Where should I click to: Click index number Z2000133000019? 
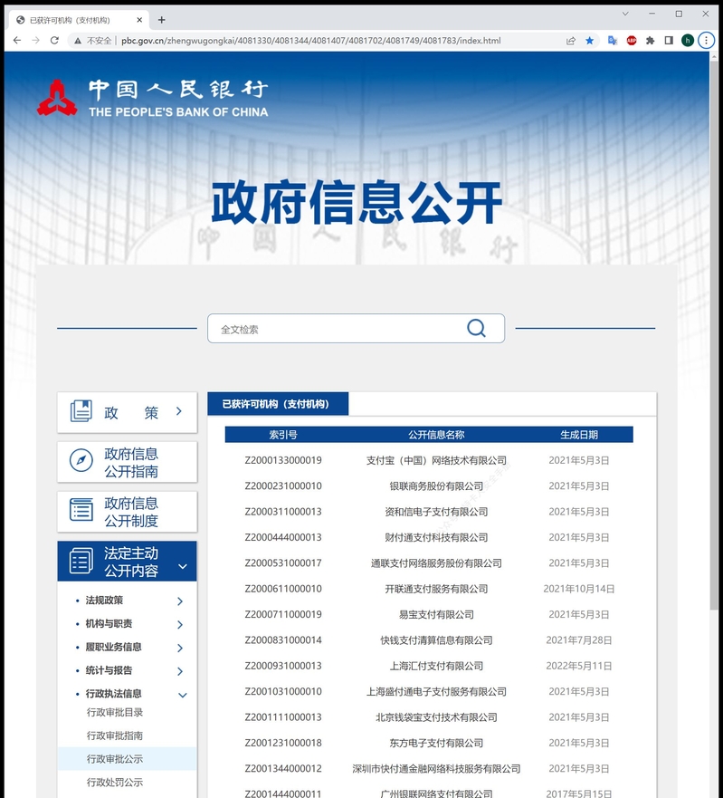(283, 460)
